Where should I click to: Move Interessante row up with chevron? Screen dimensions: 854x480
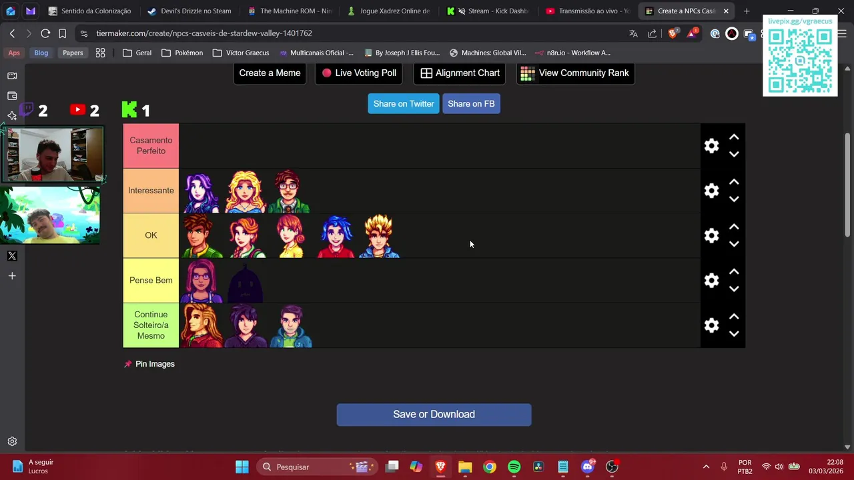tap(734, 182)
